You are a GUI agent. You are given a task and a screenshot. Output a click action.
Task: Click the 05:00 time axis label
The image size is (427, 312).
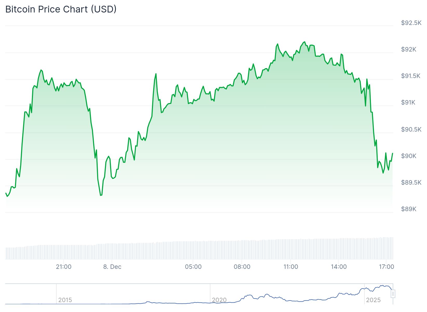click(193, 267)
